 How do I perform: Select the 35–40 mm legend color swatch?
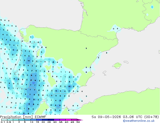pos(62,120)
